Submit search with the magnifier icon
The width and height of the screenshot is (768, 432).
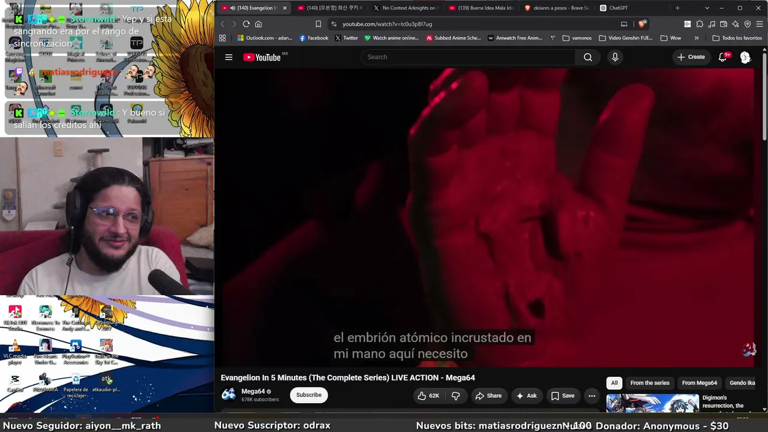coord(587,57)
